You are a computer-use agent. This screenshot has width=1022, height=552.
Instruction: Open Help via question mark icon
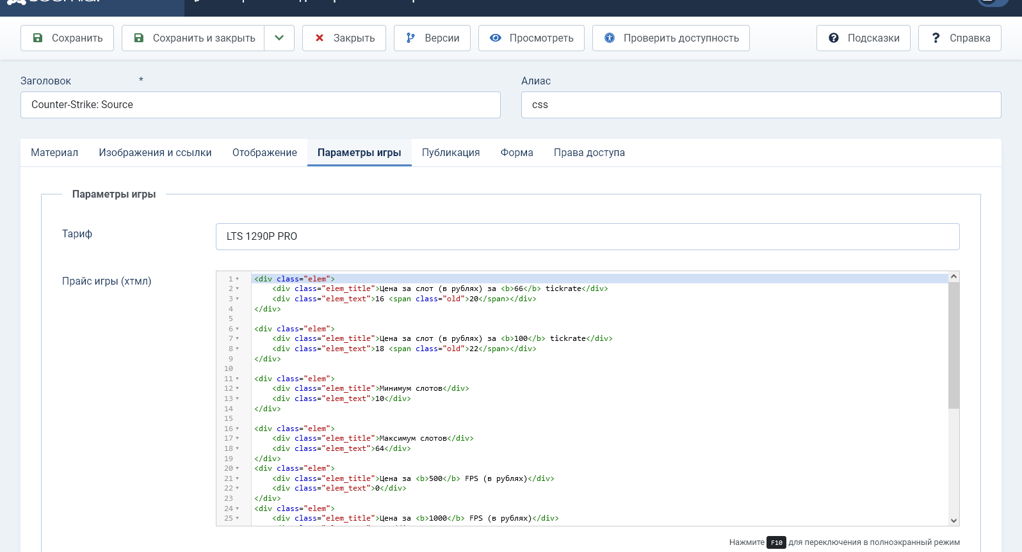[936, 38]
